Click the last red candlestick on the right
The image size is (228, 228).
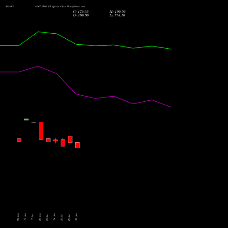78,145
